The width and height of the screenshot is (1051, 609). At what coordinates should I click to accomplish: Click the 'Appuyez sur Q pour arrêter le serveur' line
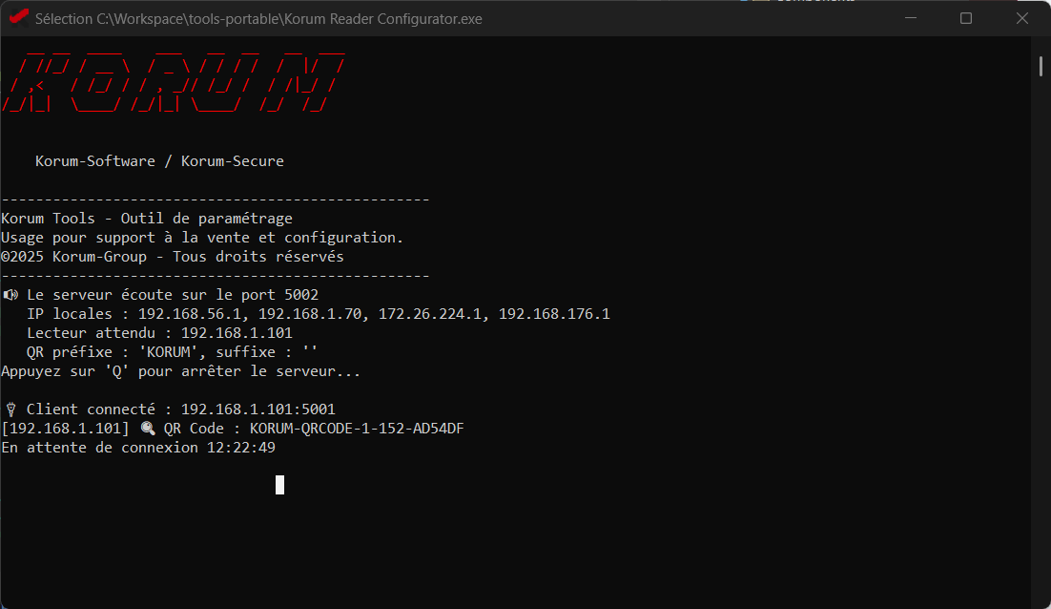pyautogui.click(x=181, y=371)
